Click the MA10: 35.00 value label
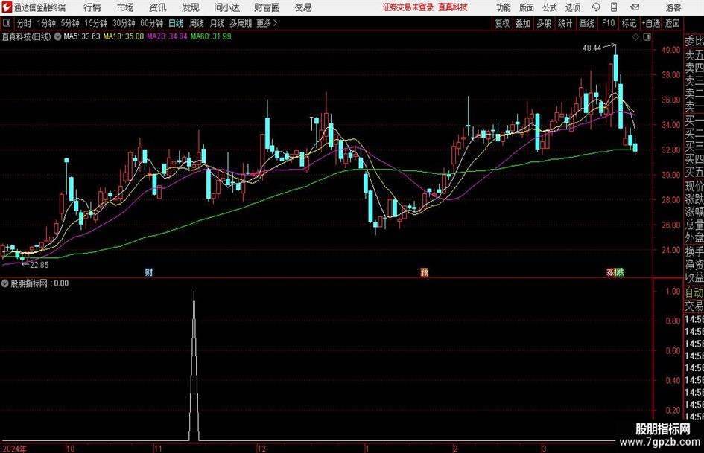Viewport: 704px width, 453px height. pyautogui.click(x=124, y=36)
